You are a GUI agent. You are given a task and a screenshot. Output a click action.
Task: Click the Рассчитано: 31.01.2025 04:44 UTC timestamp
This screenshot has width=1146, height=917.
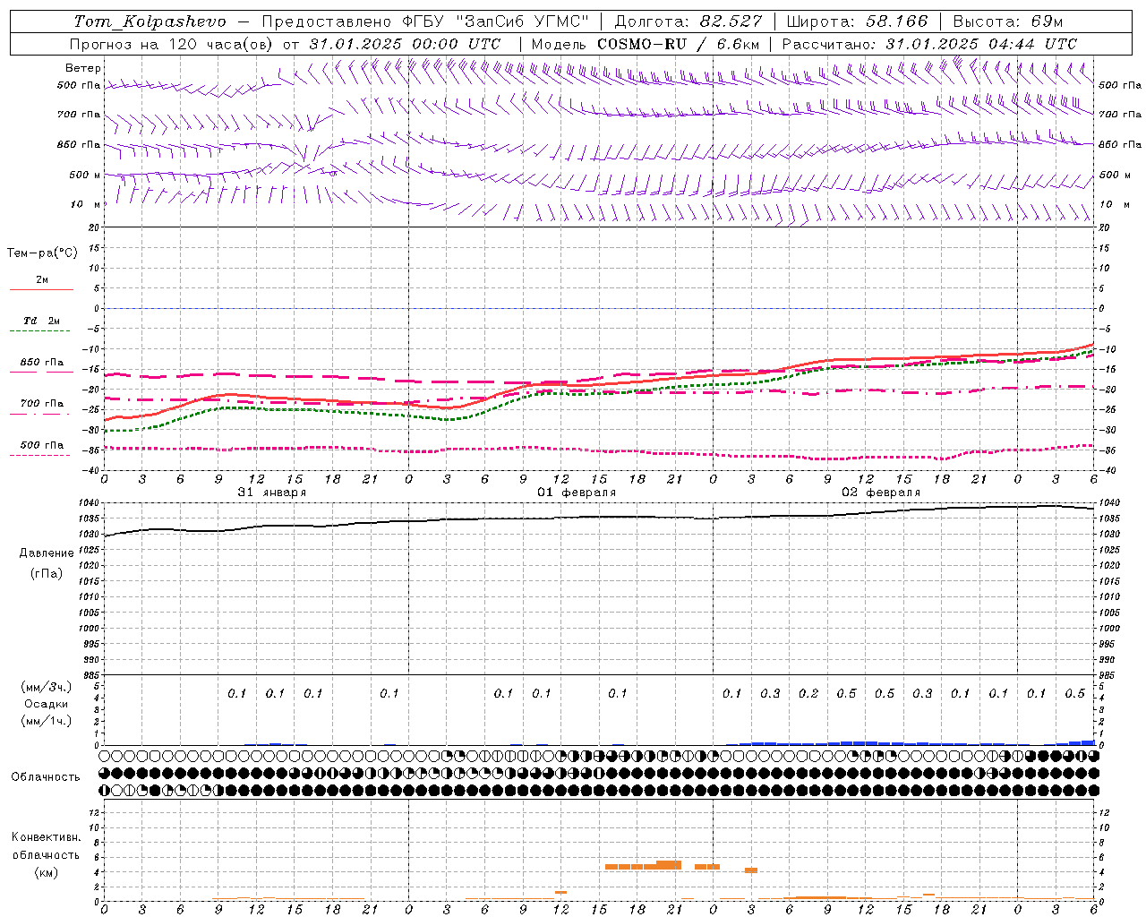pyautogui.click(x=929, y=44)
